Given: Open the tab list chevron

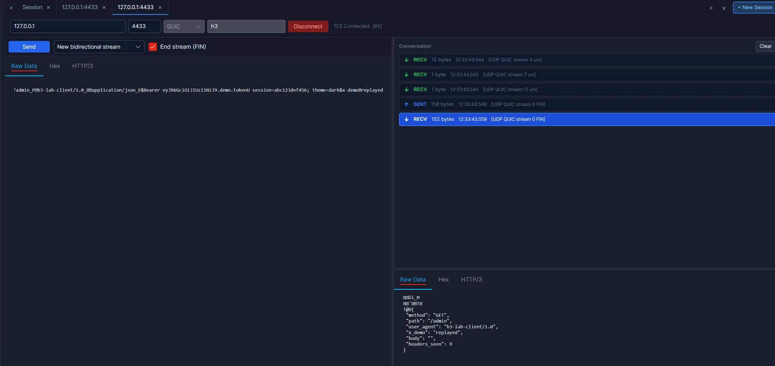Looking at the screenshot, I should tap(724, 8).
